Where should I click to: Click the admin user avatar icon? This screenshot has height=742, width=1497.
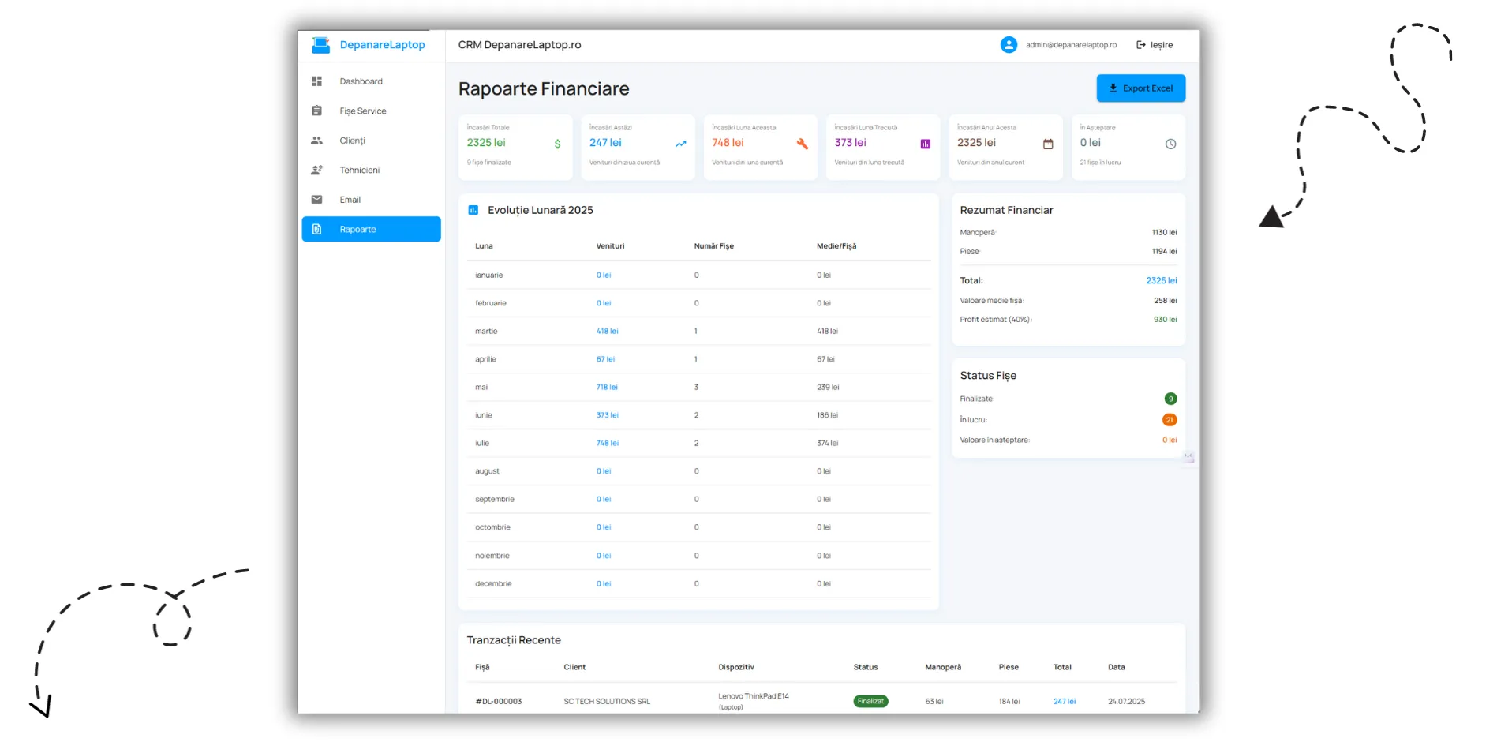[1009, 45]
